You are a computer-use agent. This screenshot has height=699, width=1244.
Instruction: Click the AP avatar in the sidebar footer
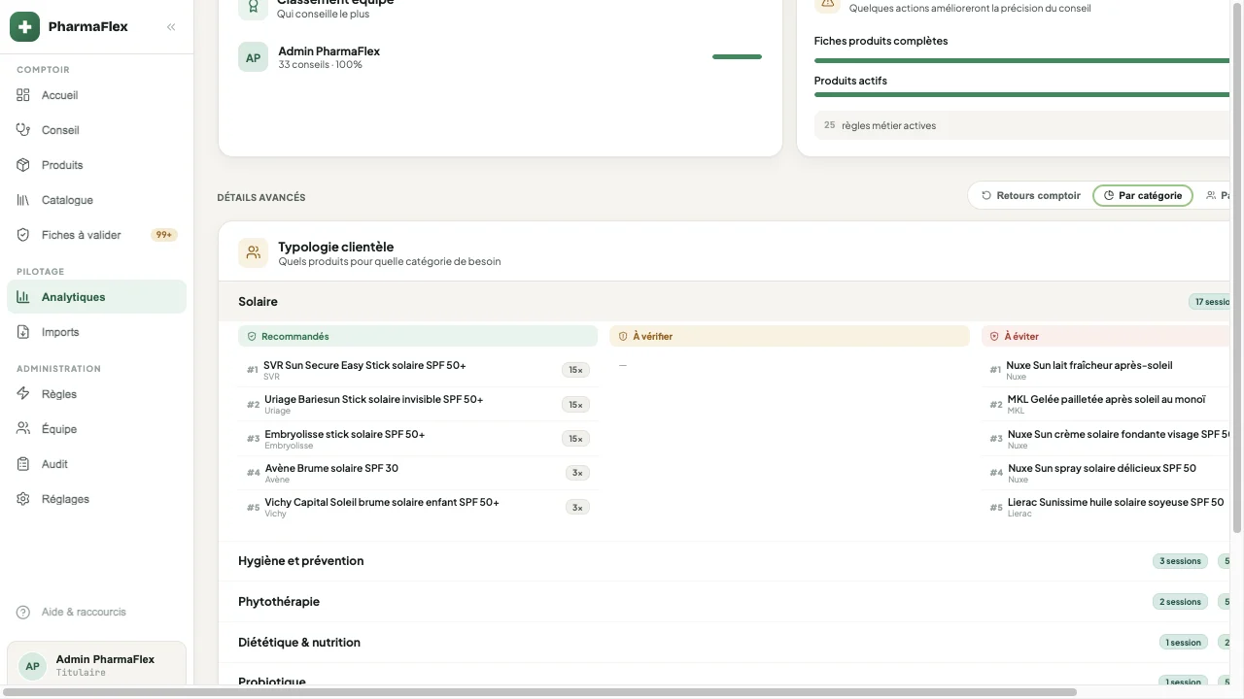coord(32,666)
